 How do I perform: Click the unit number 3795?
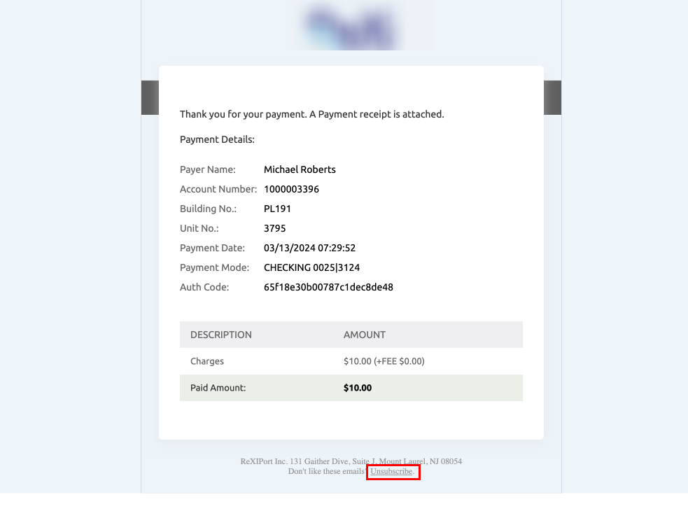pyautogui.click(x=274, y=228)
